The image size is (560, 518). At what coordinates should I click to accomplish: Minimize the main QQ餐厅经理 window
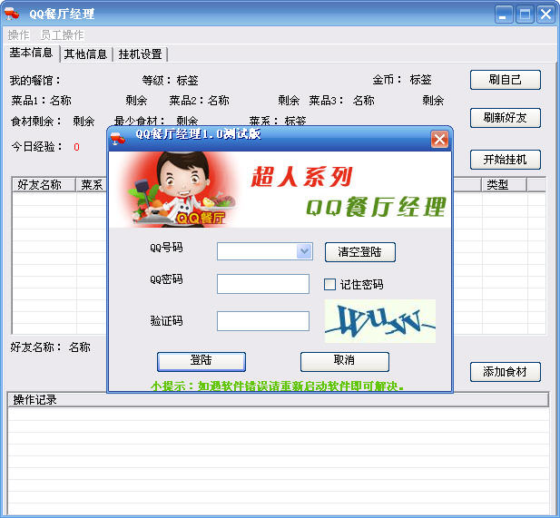[x=503, y=15]
